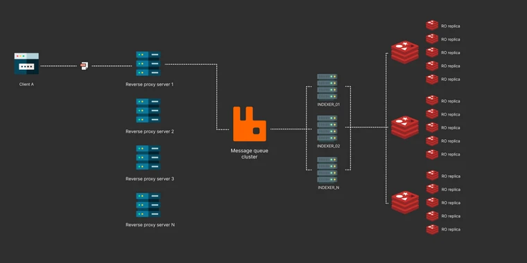The width and height of the screenshot is (527, 263).
Task: Click the 'Reverse proxy server N' label
Action: pyautogui.click(x=150, y=225)
